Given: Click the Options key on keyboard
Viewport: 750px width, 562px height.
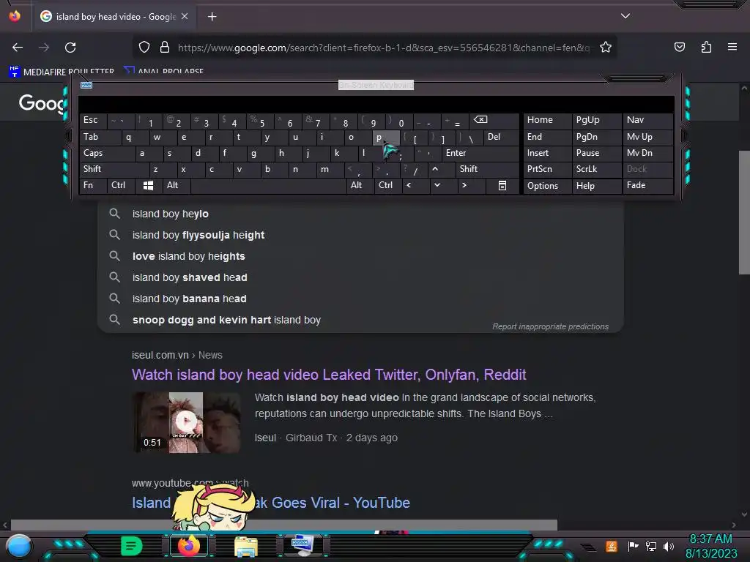Looking at the screenshot, I should pos(548,186).
